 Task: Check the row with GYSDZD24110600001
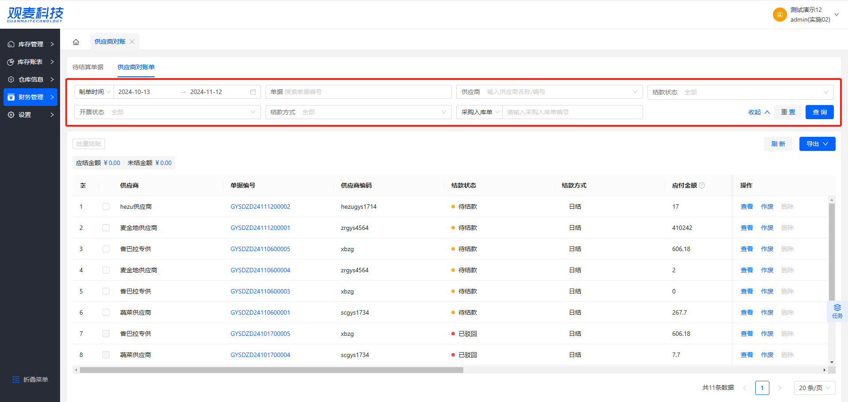106,312
